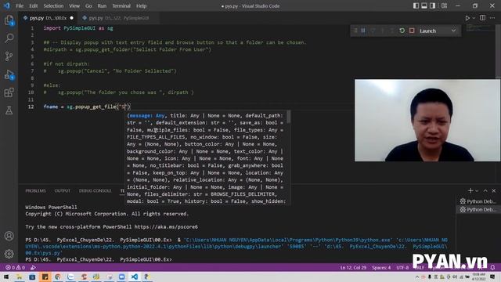501x282 pixels.
Task: Toggle the bottom panel layout
Action: 424,5
